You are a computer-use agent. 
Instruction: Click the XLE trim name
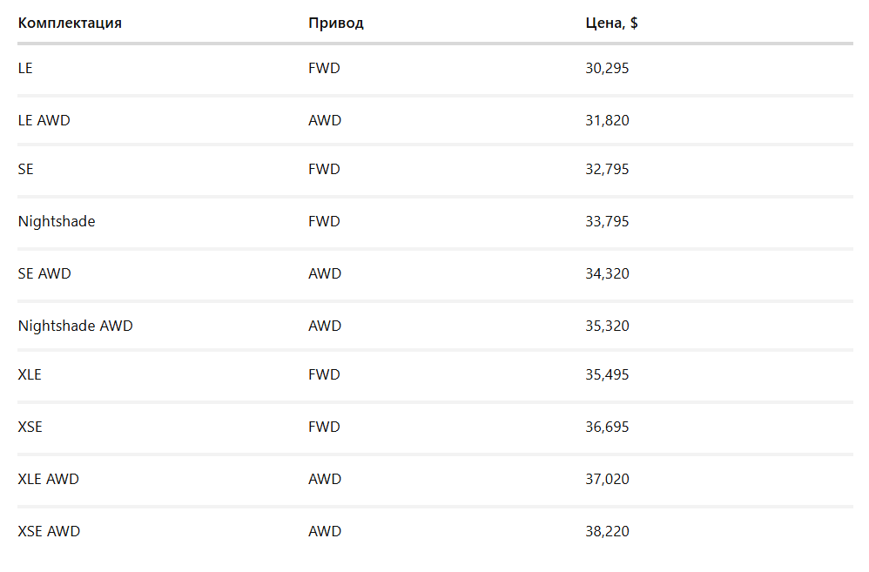[30, 374]
